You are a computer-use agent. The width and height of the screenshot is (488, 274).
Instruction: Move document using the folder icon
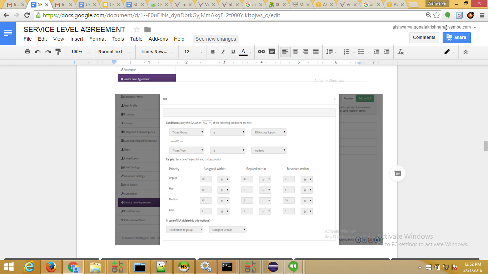pos(147,30)
